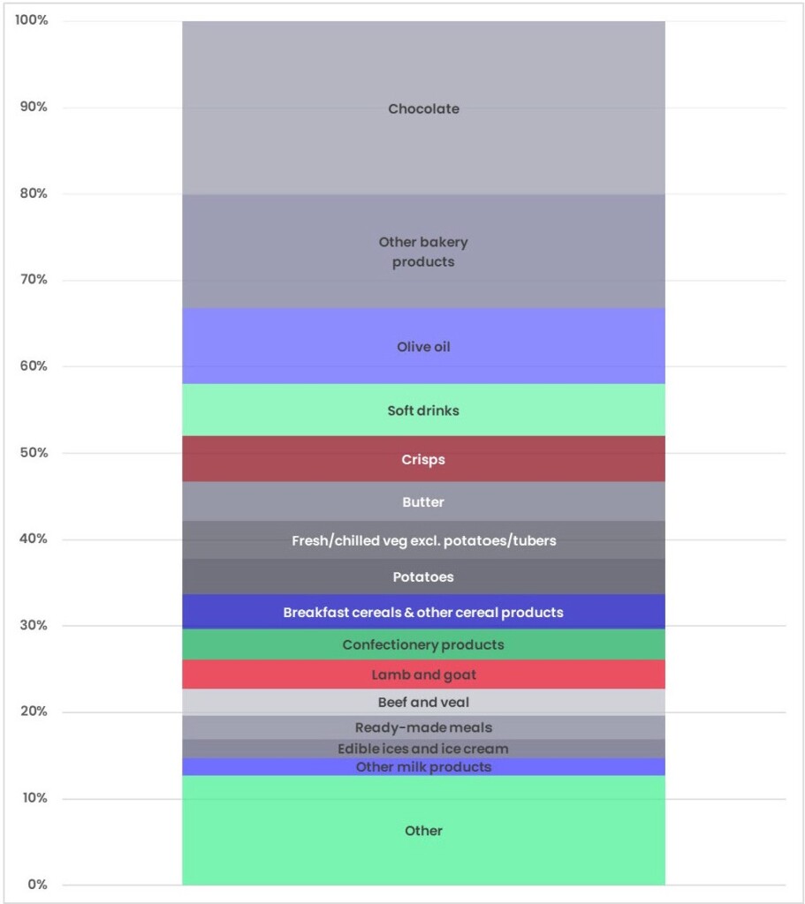Select the Edible ices and ice cream segment

click(x=423, y=749)
